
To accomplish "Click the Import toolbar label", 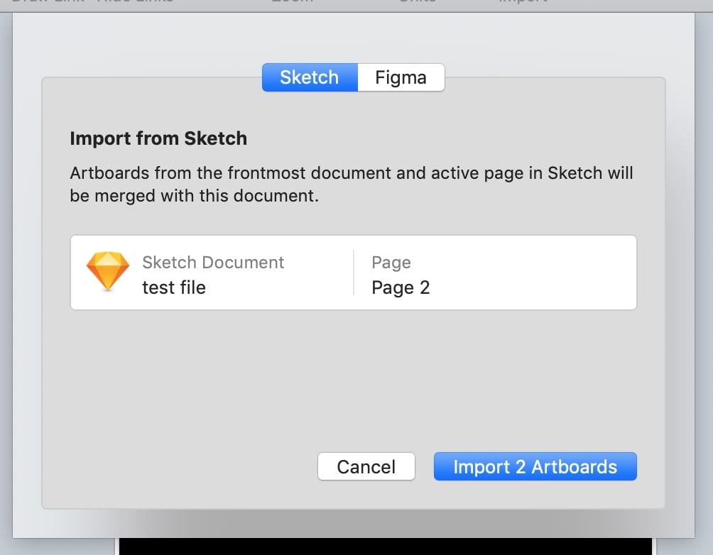I will coord(522,2).
